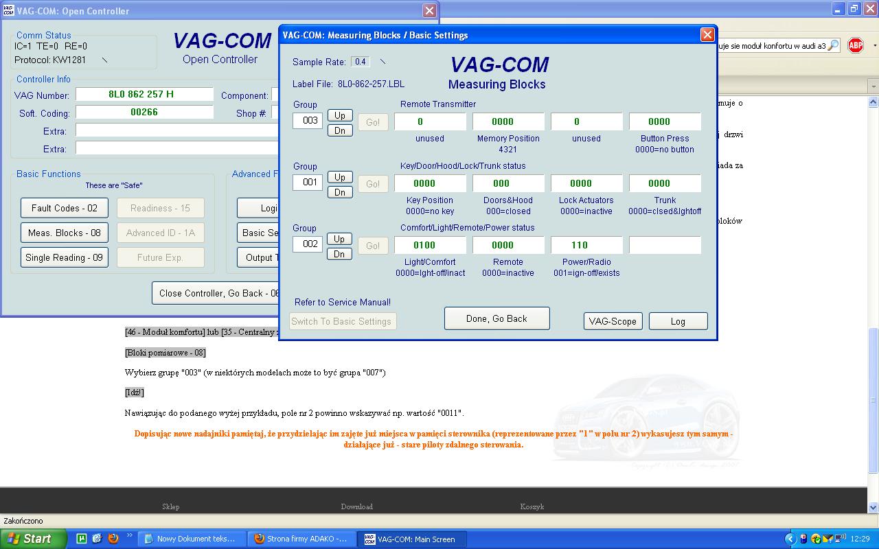Minimize the browser window
This screenshot has height=549, width=879.
tap(839, 9)
